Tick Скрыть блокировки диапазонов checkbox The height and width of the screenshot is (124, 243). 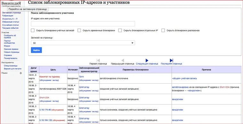coord(163,30)
